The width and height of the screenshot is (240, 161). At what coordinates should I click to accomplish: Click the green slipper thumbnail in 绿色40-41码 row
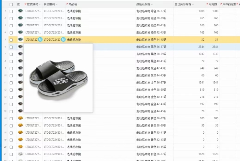pos(20,25)
